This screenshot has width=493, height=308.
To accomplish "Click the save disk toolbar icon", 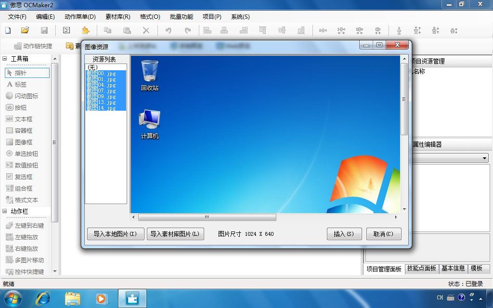I will tap(44, 30).
